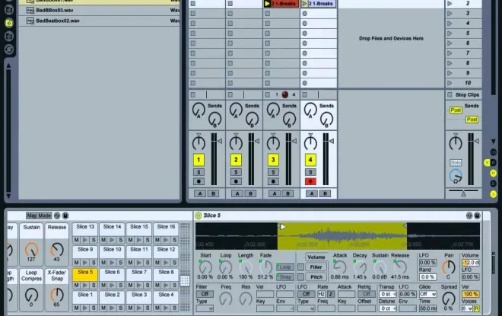Image resolution: width=502 pixels, height=316 pixels.
Task: Launch the 1-Breaks clip in track 4
Action: 304,4
